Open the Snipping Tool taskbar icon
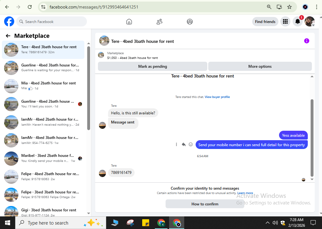 [x=130, y=223]
